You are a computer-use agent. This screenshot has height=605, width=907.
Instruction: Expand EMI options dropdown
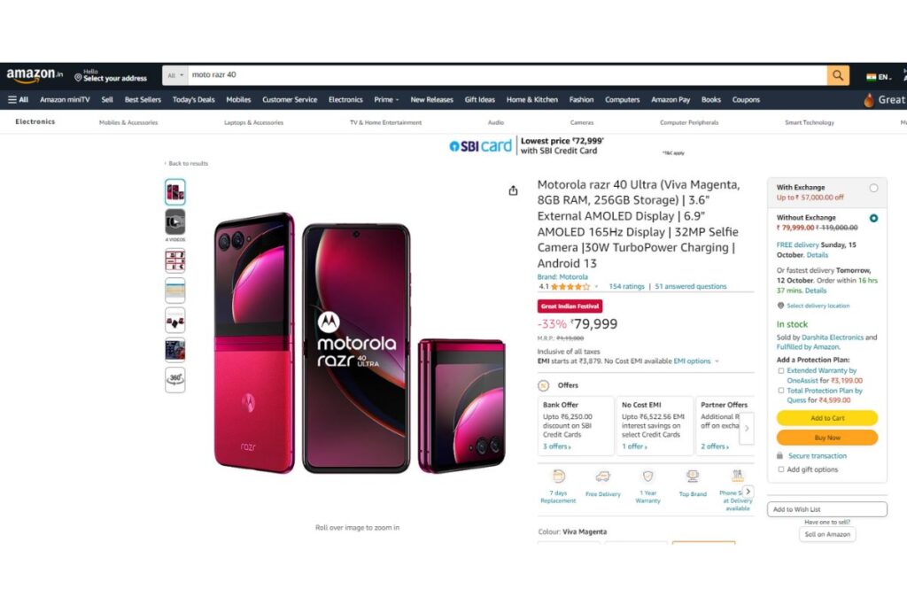tap(696, 361)
